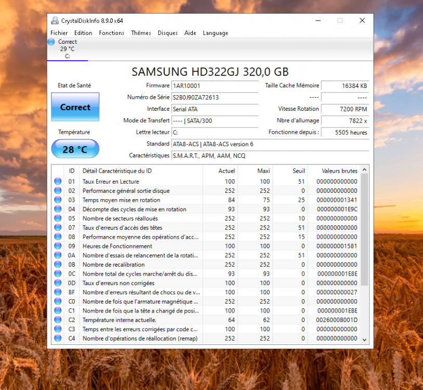
Task: Select the Taux Erreur en Lecture row text
Action: (x=111, y=181)
